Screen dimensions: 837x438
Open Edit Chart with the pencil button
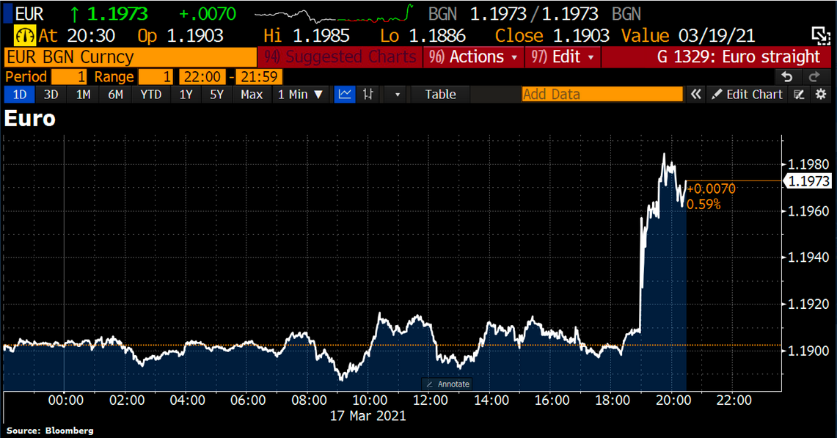pyautogui.click(x=748, y=95)
